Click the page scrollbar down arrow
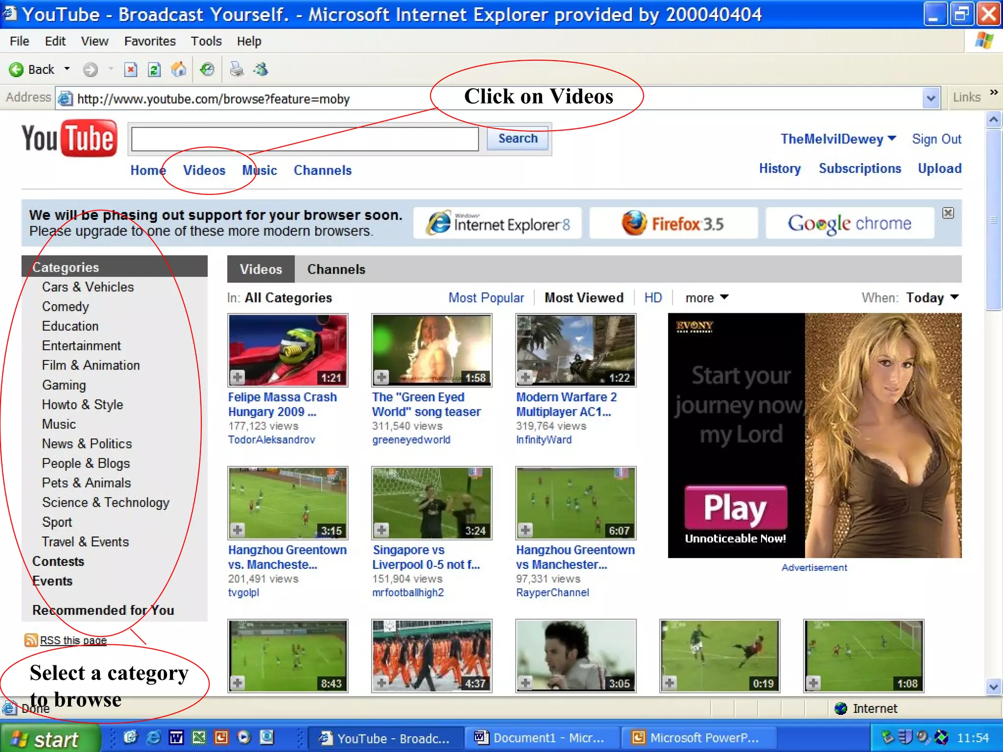The image size is (1003, 752). tap(994, 686)
